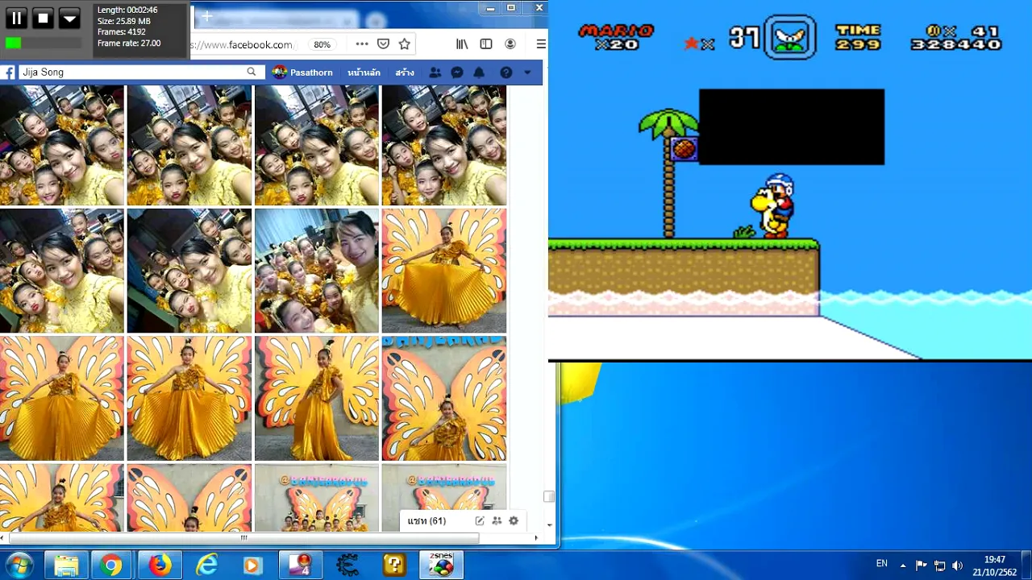Click the horizontal scrollbar in Firefox

point(243,537)
